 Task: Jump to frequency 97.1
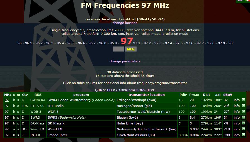click(137, 43)
